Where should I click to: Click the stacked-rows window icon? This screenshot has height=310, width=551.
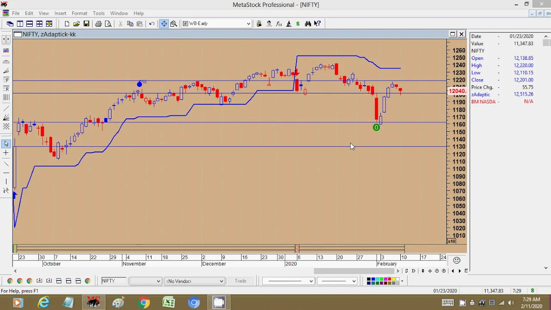click(x=29, y=24)
